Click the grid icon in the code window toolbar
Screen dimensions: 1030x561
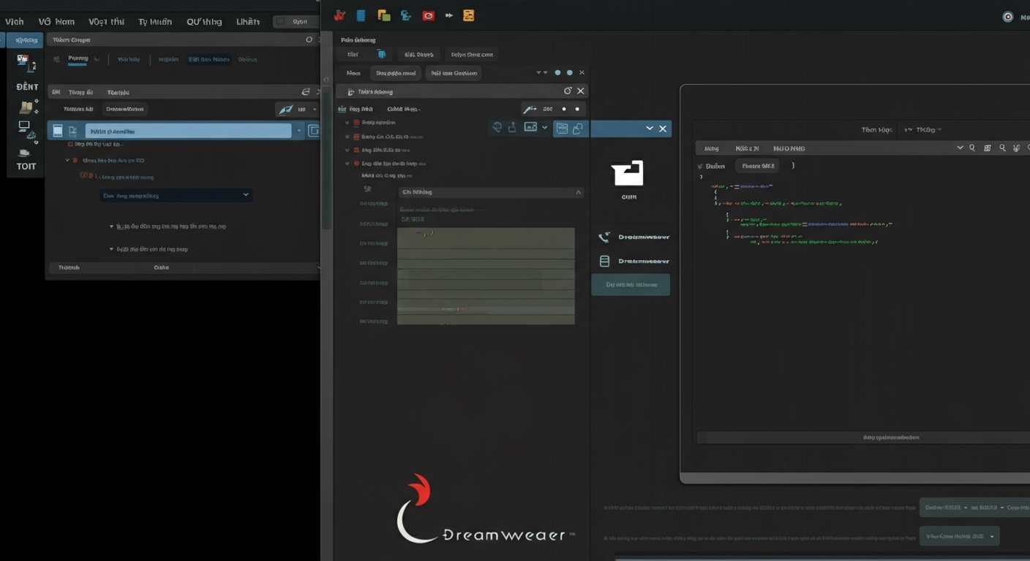[x=987, y=148]
